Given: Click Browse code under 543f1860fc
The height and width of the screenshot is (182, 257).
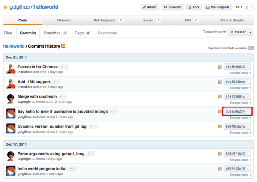Looking at the screenshot, I should coord(240,103).
